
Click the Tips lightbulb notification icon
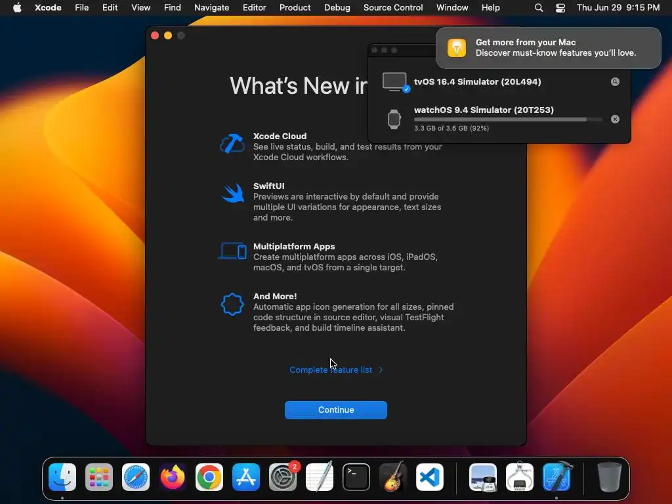(457, 47)
